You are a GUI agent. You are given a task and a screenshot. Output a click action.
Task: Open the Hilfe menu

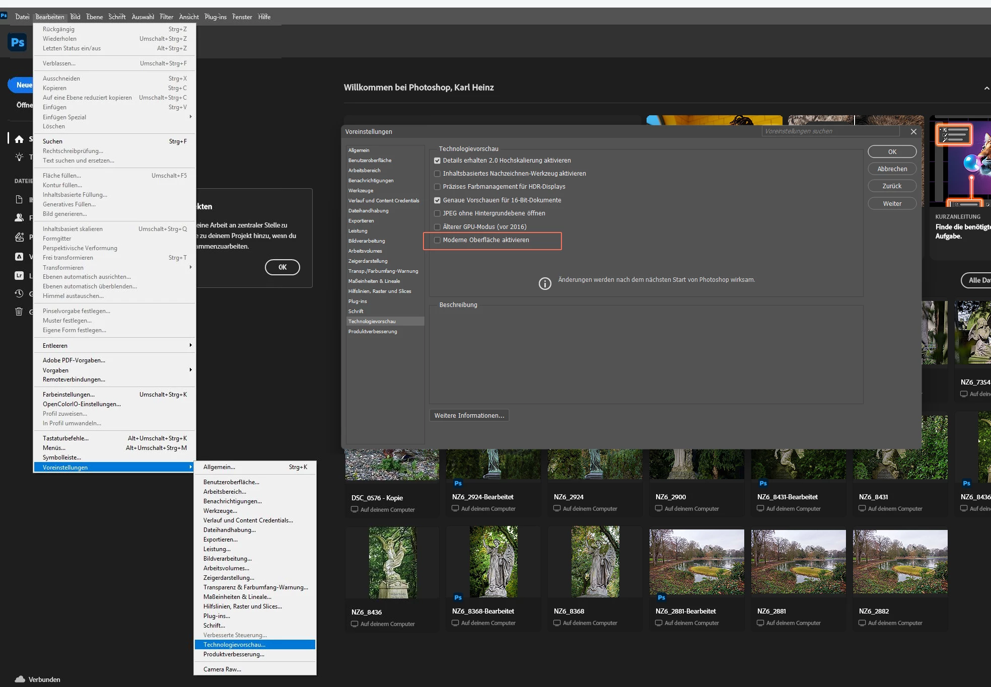coord(264,17)
